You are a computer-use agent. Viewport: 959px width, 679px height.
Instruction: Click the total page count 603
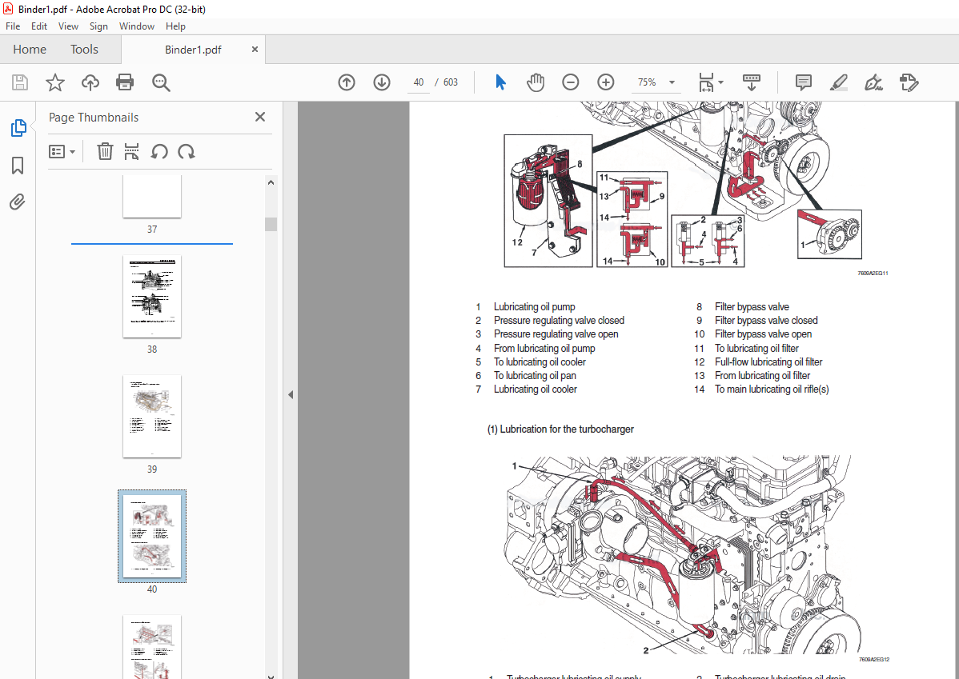tap(451, 82)
